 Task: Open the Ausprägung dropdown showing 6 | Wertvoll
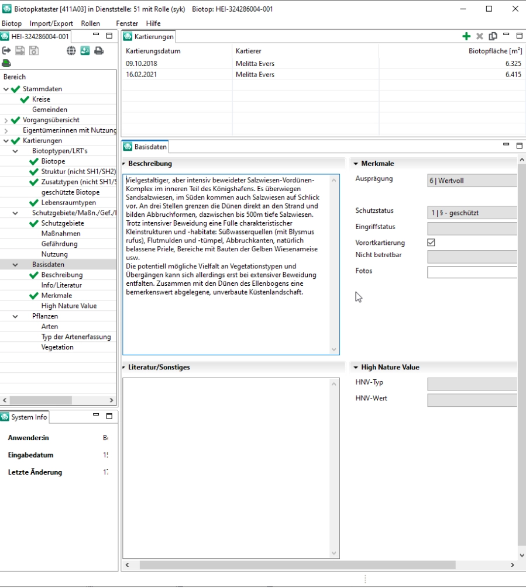471,181
